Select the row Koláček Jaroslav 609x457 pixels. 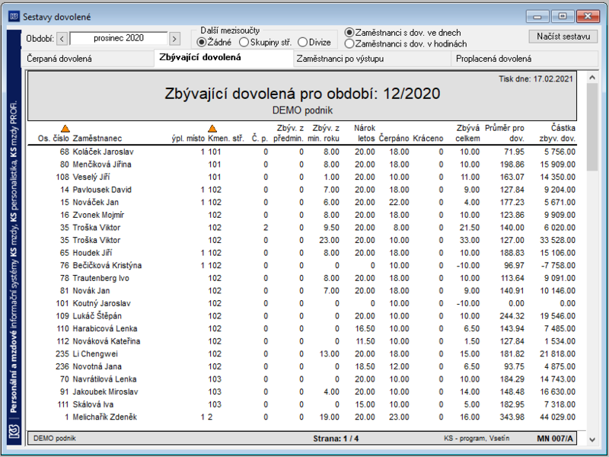[x=302, y=152]
